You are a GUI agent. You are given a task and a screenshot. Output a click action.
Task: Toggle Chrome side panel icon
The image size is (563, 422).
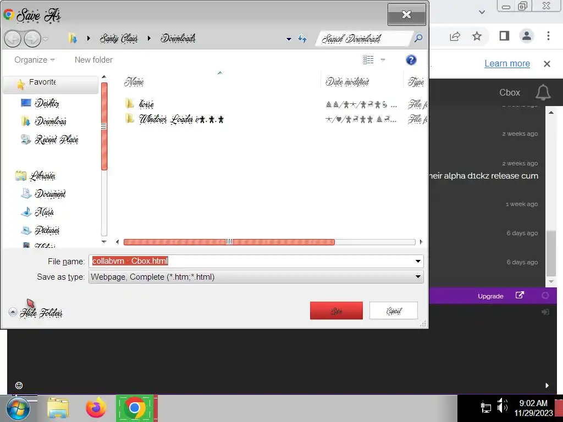(x=504, y=36)
